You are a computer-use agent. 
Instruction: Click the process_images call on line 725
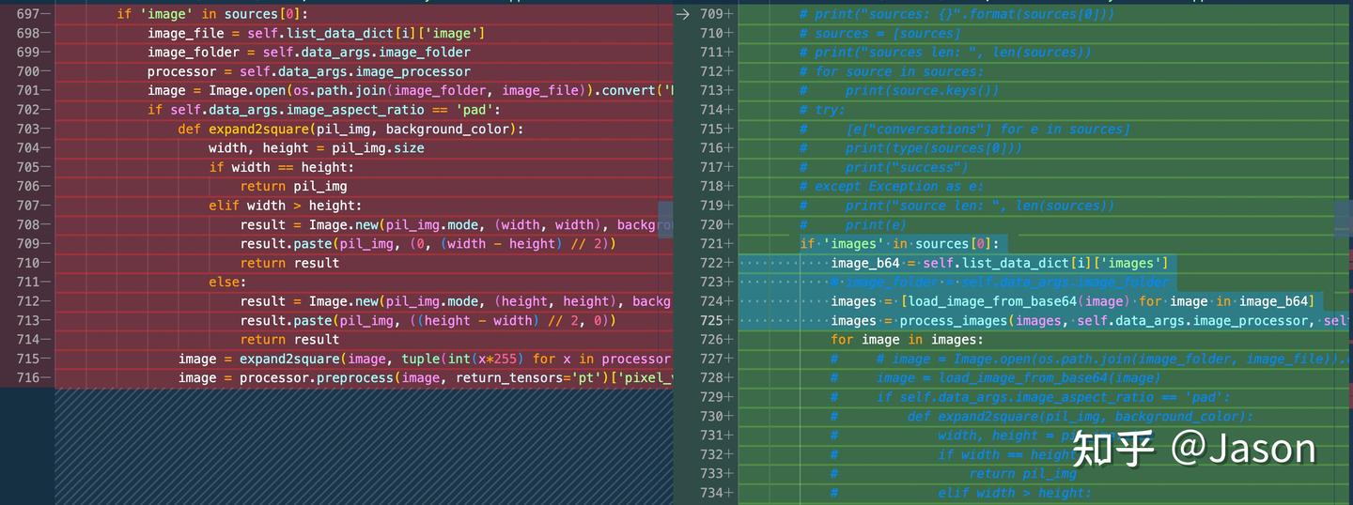1090,320
